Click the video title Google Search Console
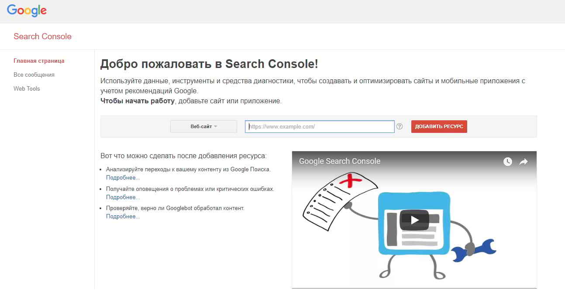 coord(340,161)
